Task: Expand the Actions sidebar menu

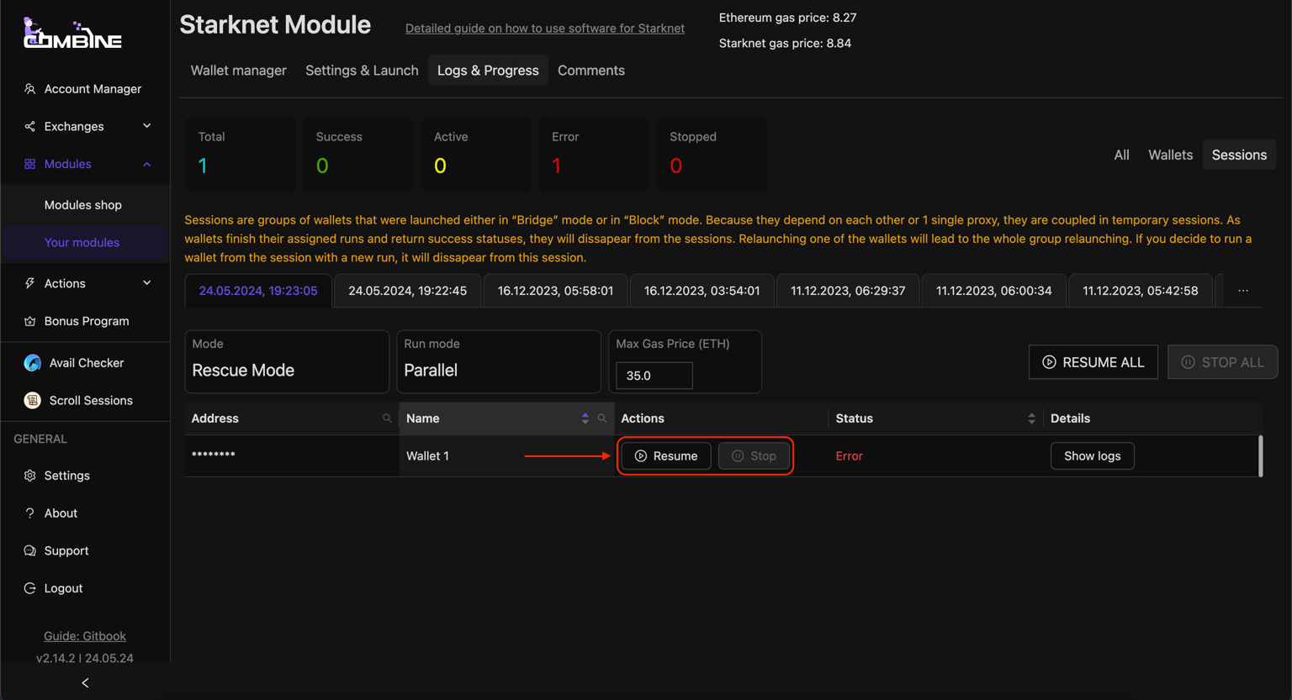Action: click(86, 283)
